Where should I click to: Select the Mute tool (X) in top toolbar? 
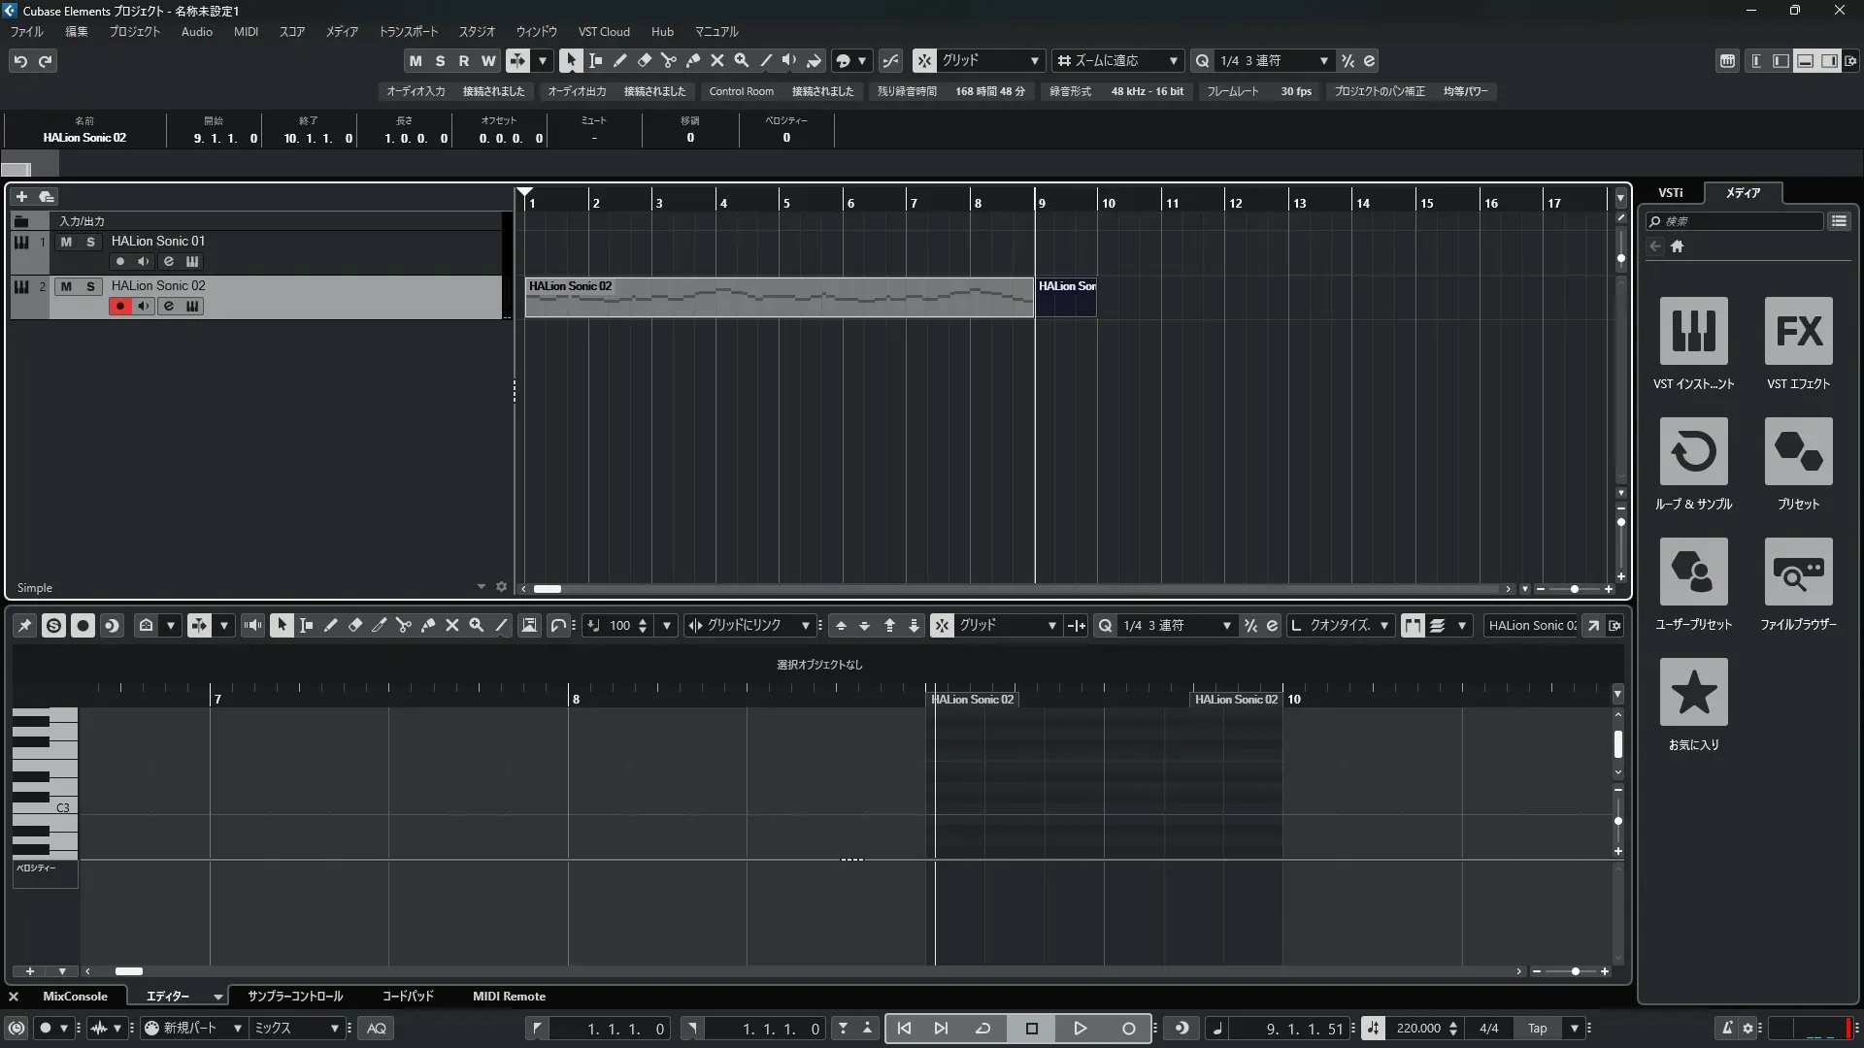click(716, 60)
